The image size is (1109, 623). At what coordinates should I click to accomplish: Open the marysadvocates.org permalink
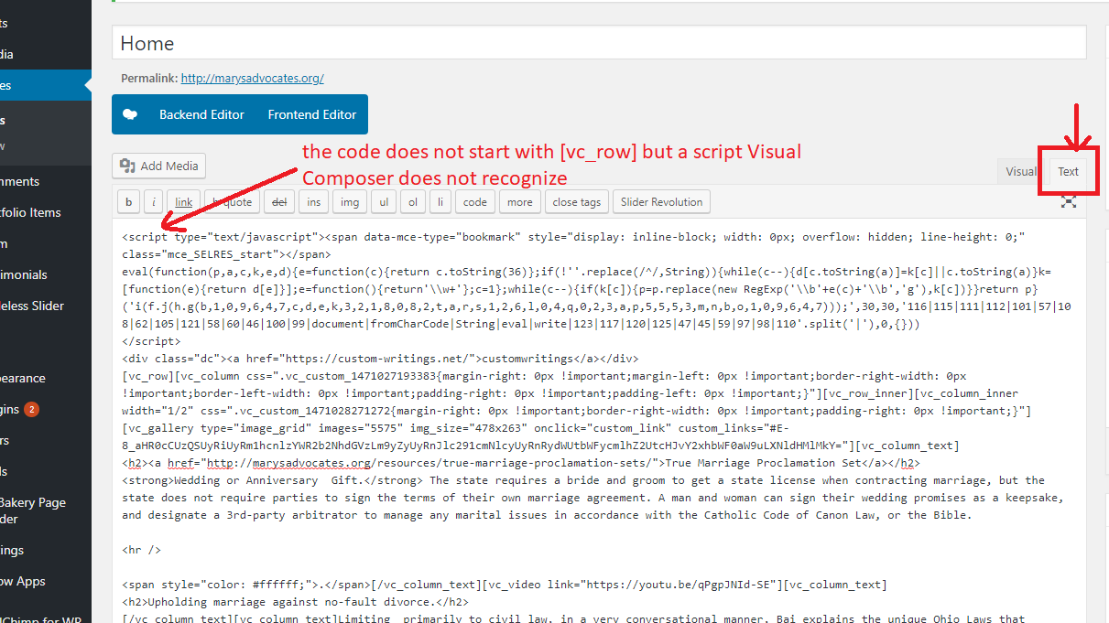click(252, 79)
